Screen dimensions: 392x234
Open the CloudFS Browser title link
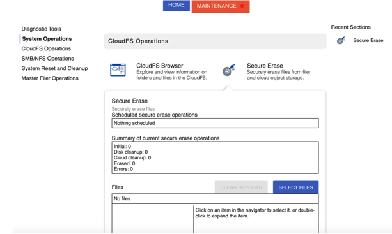159,66
